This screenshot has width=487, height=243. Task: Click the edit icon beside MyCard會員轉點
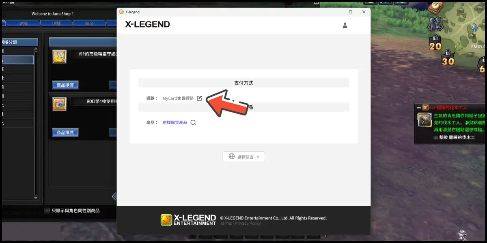pos(199,98)
